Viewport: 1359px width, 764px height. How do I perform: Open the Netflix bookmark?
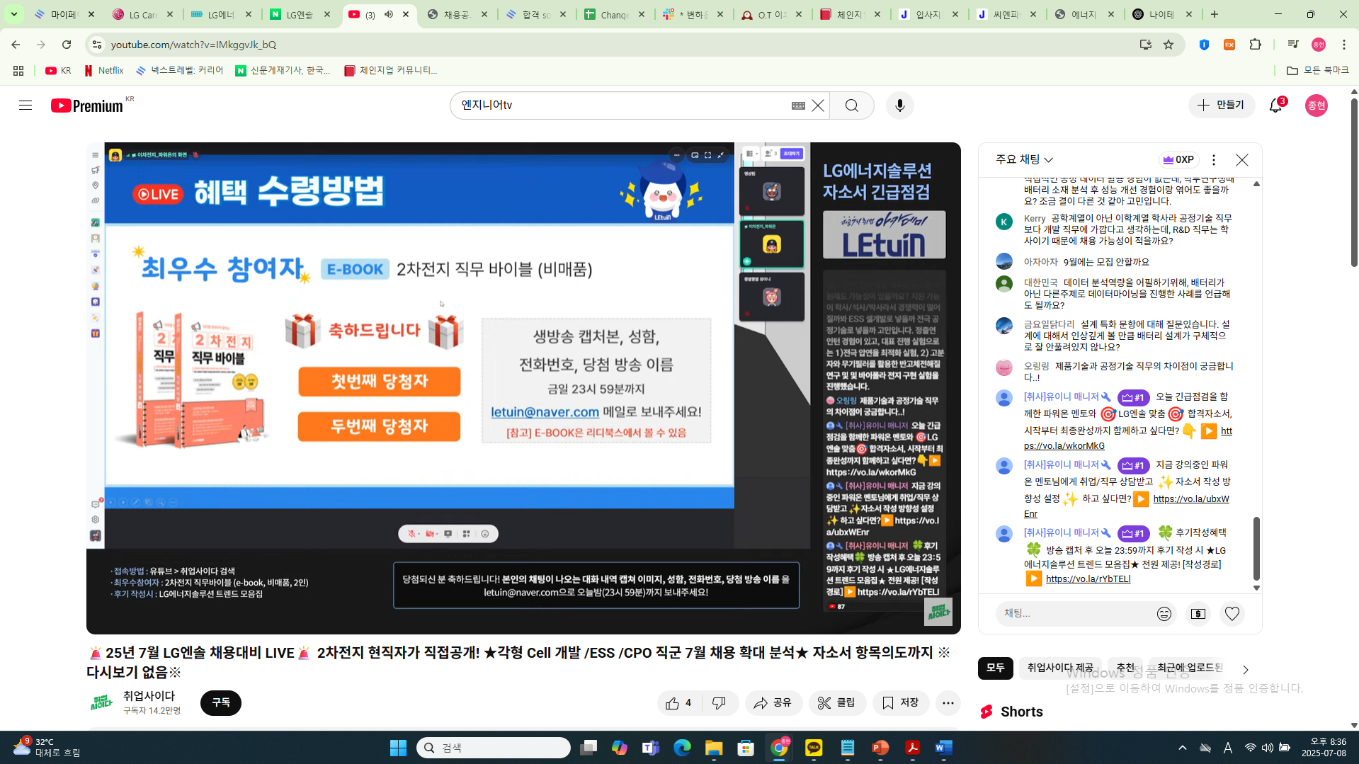coord(104,71)
